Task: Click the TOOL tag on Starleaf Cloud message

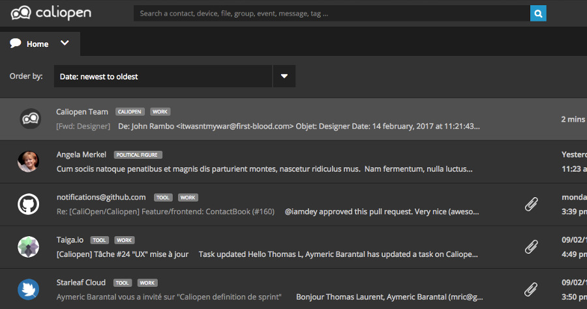Action: (123, 282)
